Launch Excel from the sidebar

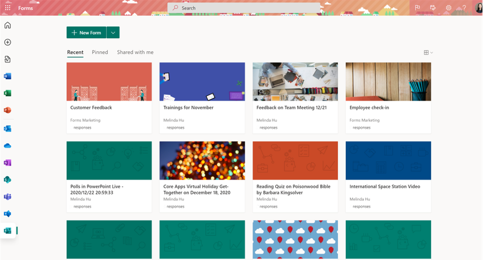8,93
